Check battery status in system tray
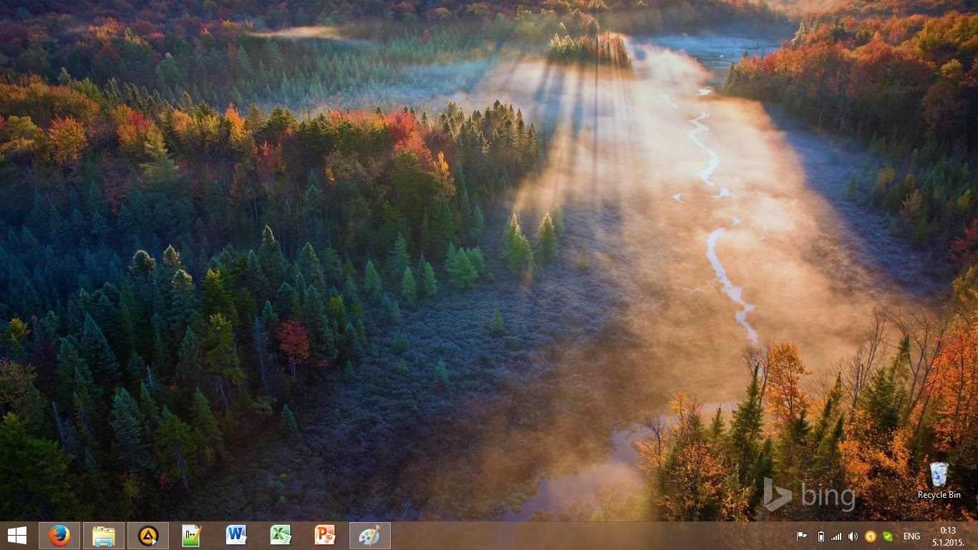 820,536
